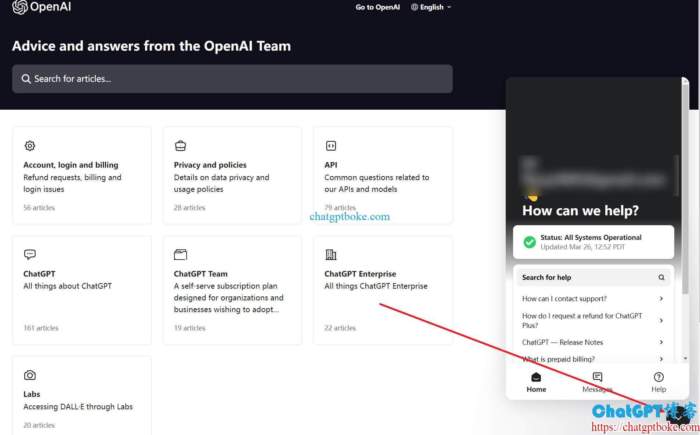Click the Home tab smiley icon
This screenshot has height=435, width=700.
click(536, 377)
